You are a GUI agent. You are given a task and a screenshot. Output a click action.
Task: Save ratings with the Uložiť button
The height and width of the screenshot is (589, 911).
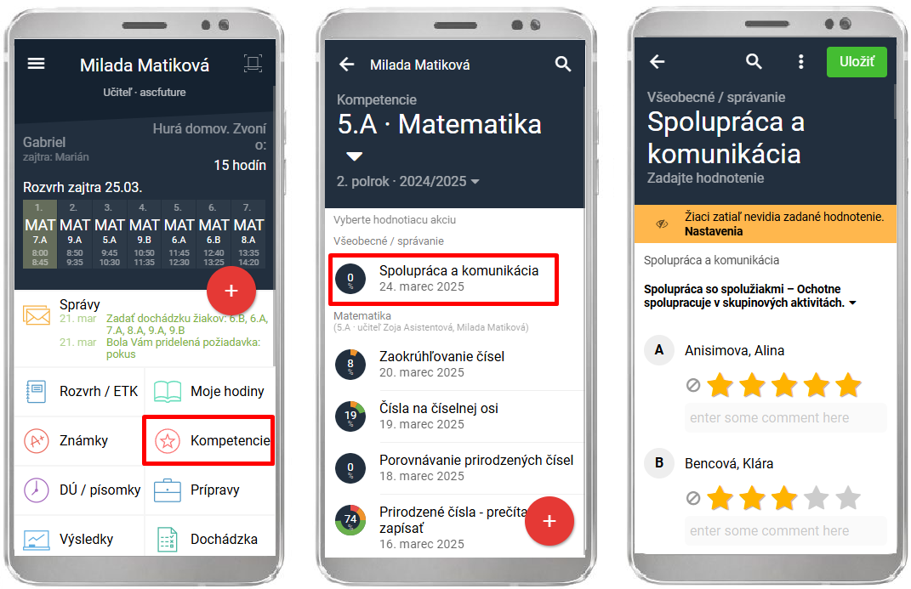[x=857, y=61]
